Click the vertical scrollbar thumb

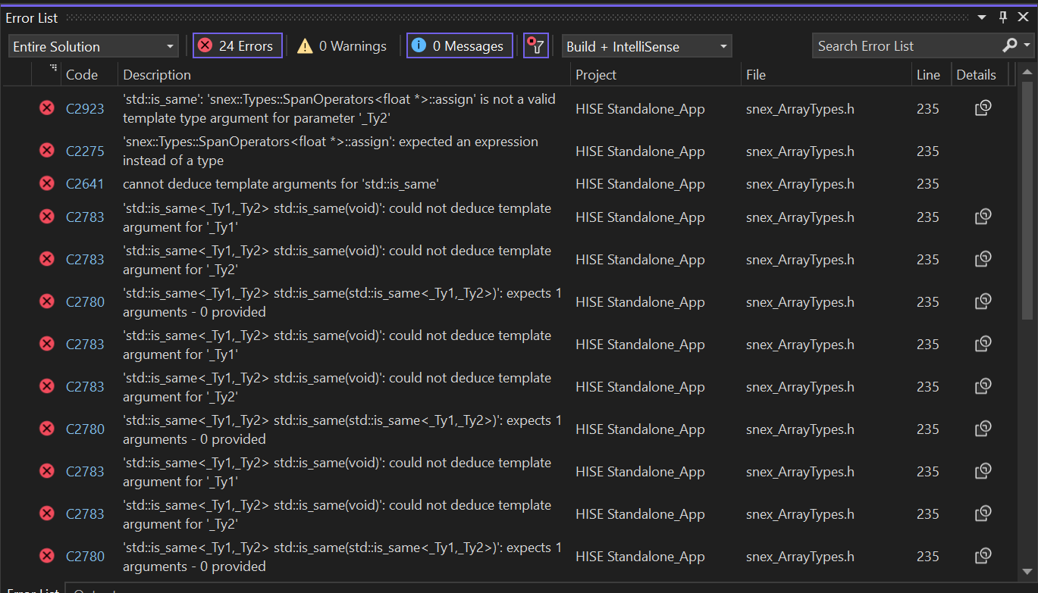pos(1027,200)
